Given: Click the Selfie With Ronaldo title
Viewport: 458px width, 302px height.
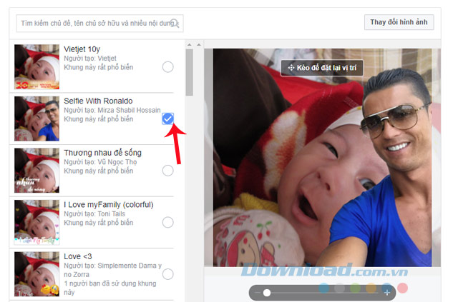Looking at the screenshot, I should [x=98, y=101].
